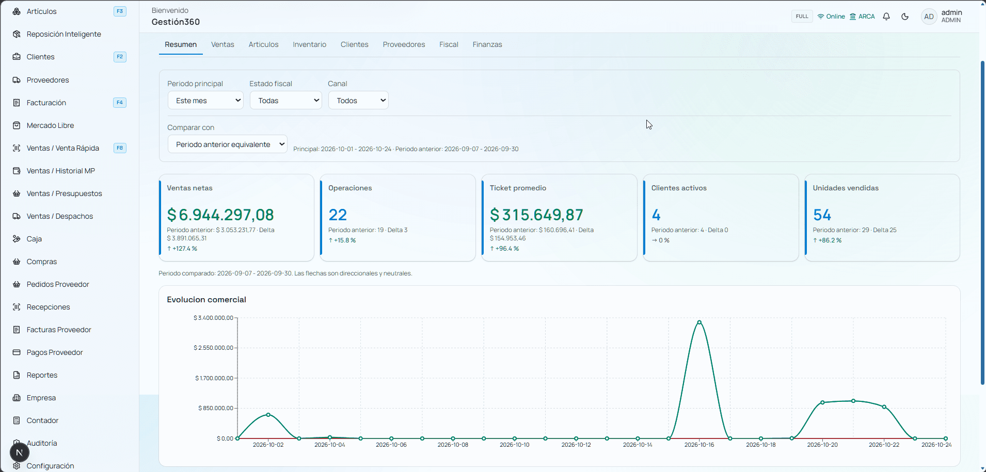Viewport: 986px width, 472px height.
Task: Switch to the Ventas tab
Action: pos(222,44)
